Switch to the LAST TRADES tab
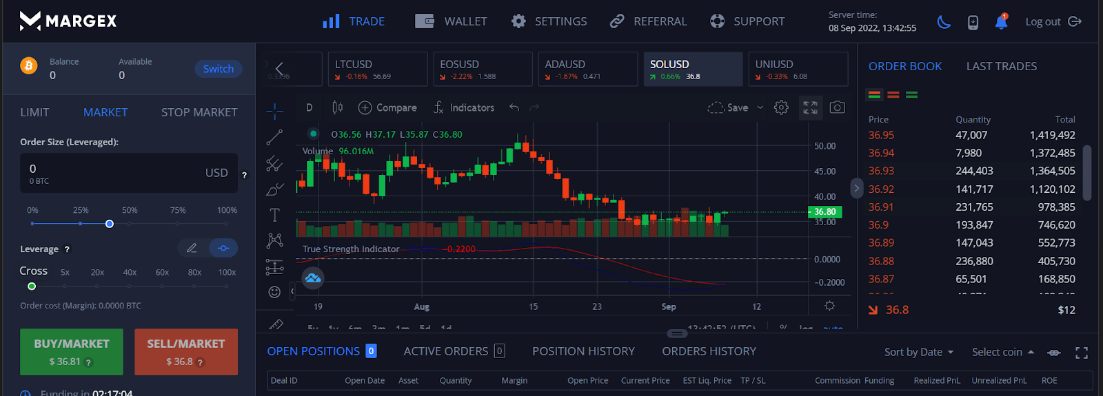This screenshot has height=396, width=1103. click(x=1001, y=66)
